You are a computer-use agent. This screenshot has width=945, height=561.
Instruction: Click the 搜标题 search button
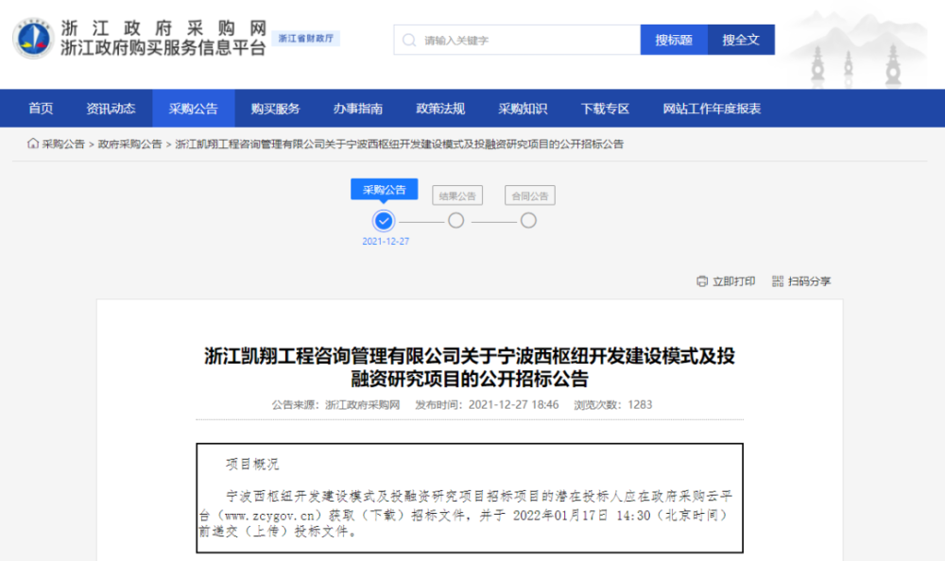[674, 40]
